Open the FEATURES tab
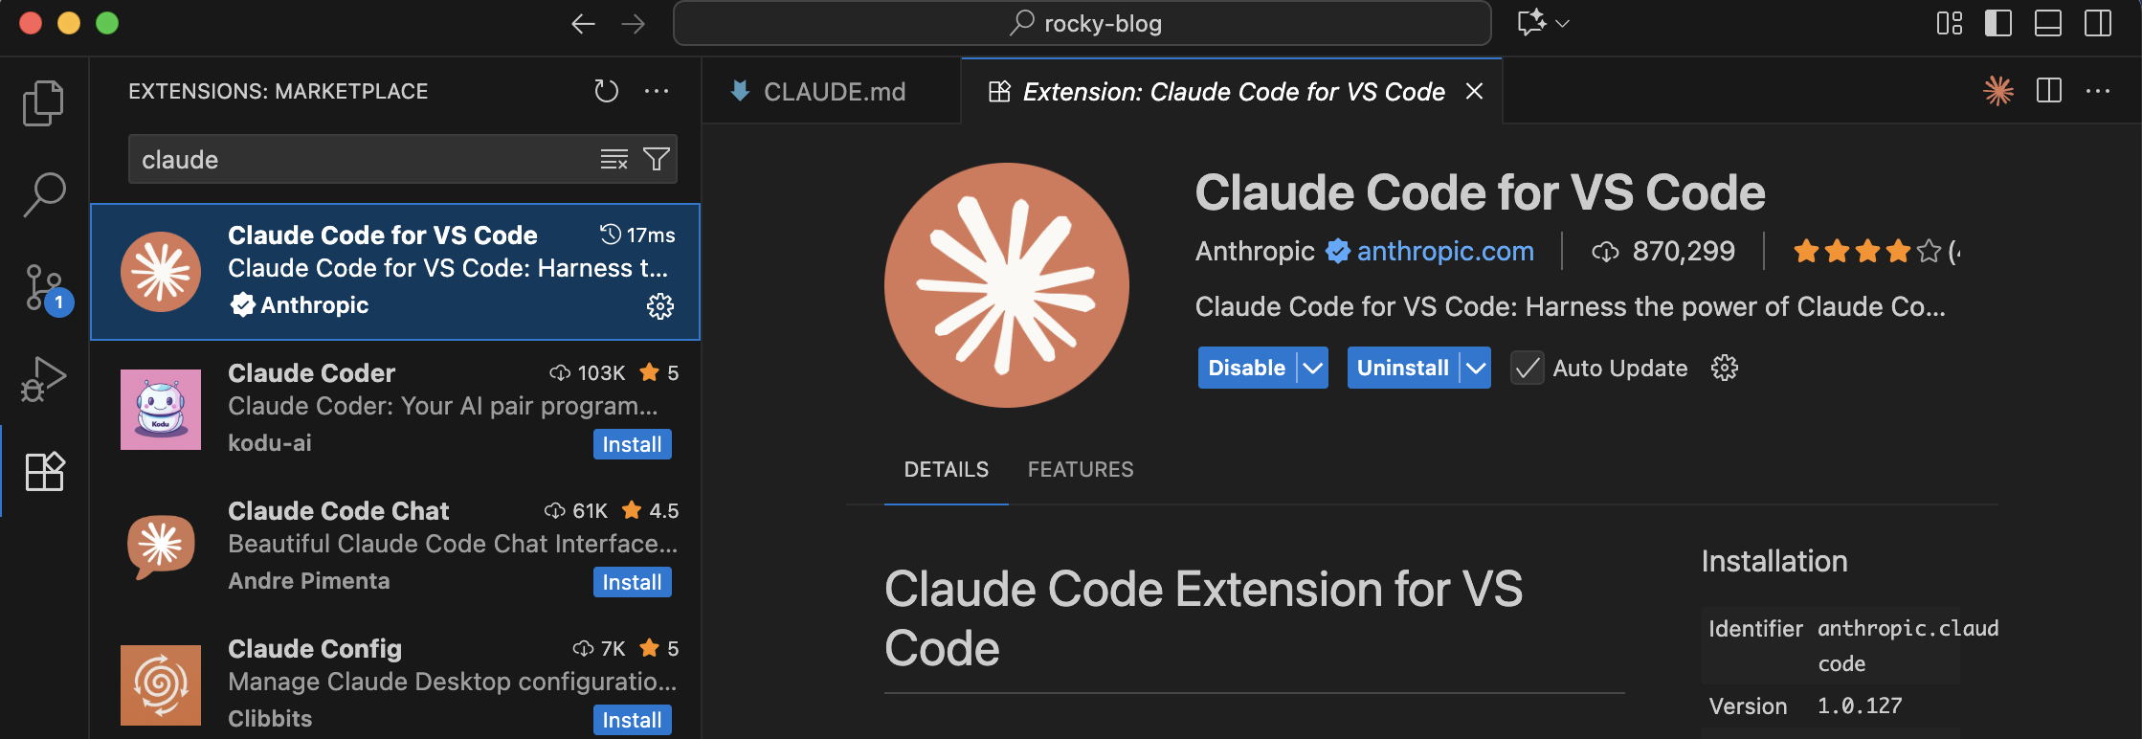 (1081, 469)
